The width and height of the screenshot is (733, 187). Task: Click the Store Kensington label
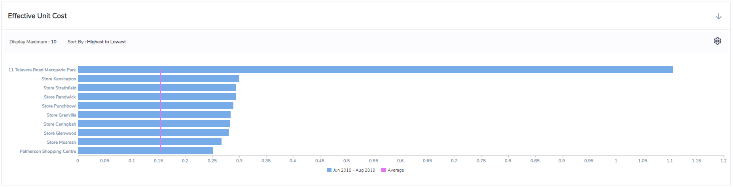pos(59,79)
